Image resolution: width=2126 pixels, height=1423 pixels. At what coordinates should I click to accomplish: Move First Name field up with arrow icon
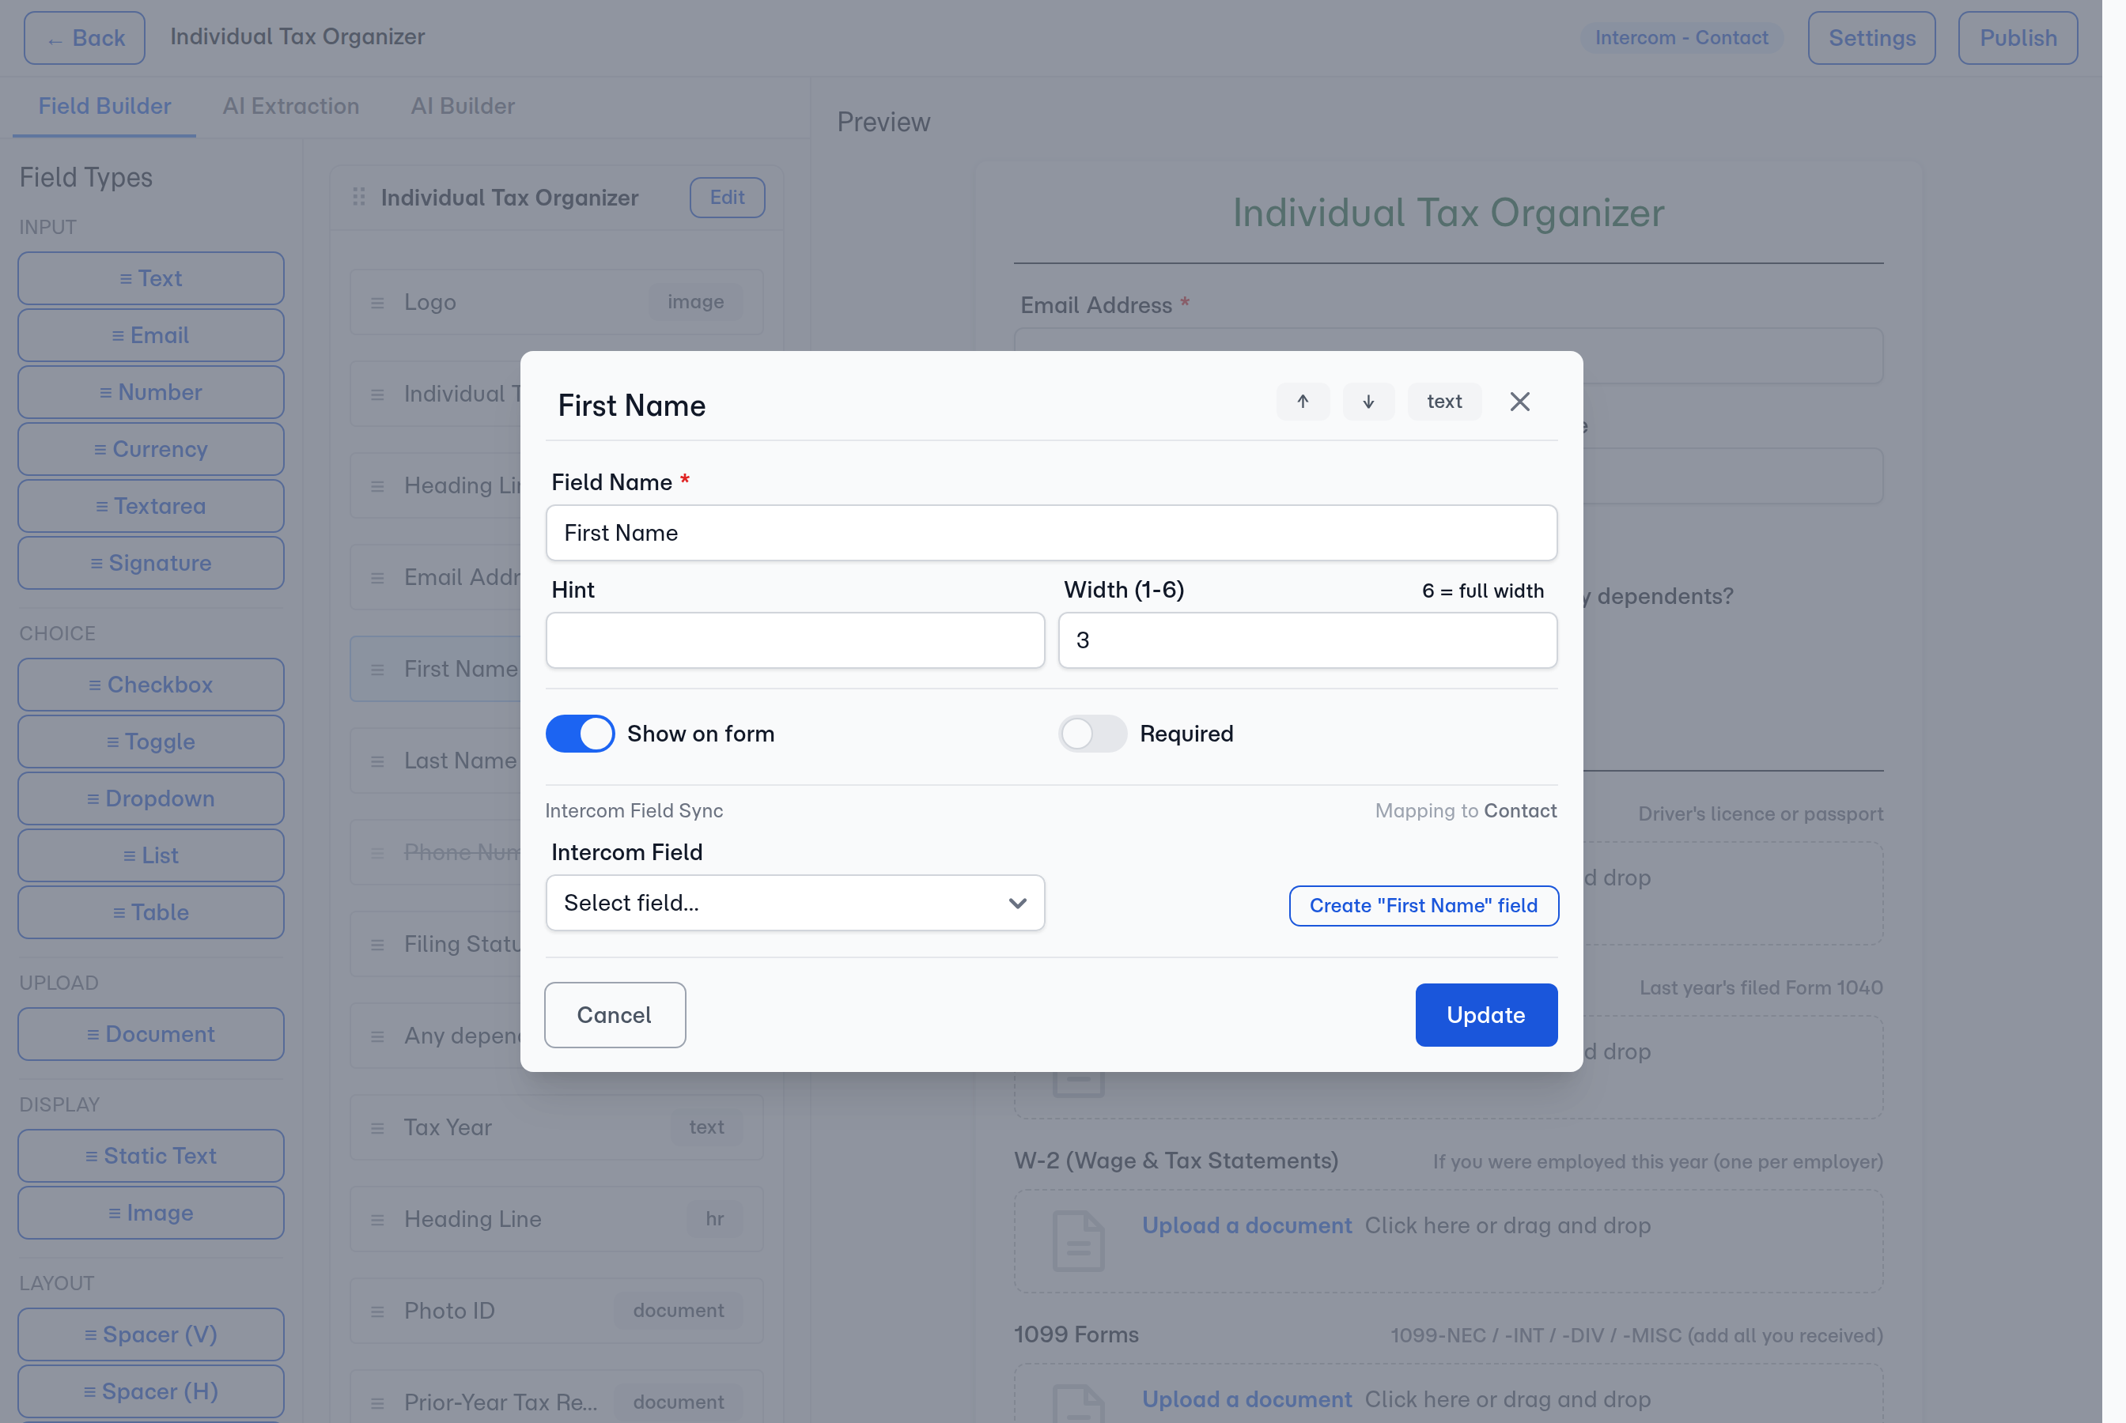point(1303,402)
